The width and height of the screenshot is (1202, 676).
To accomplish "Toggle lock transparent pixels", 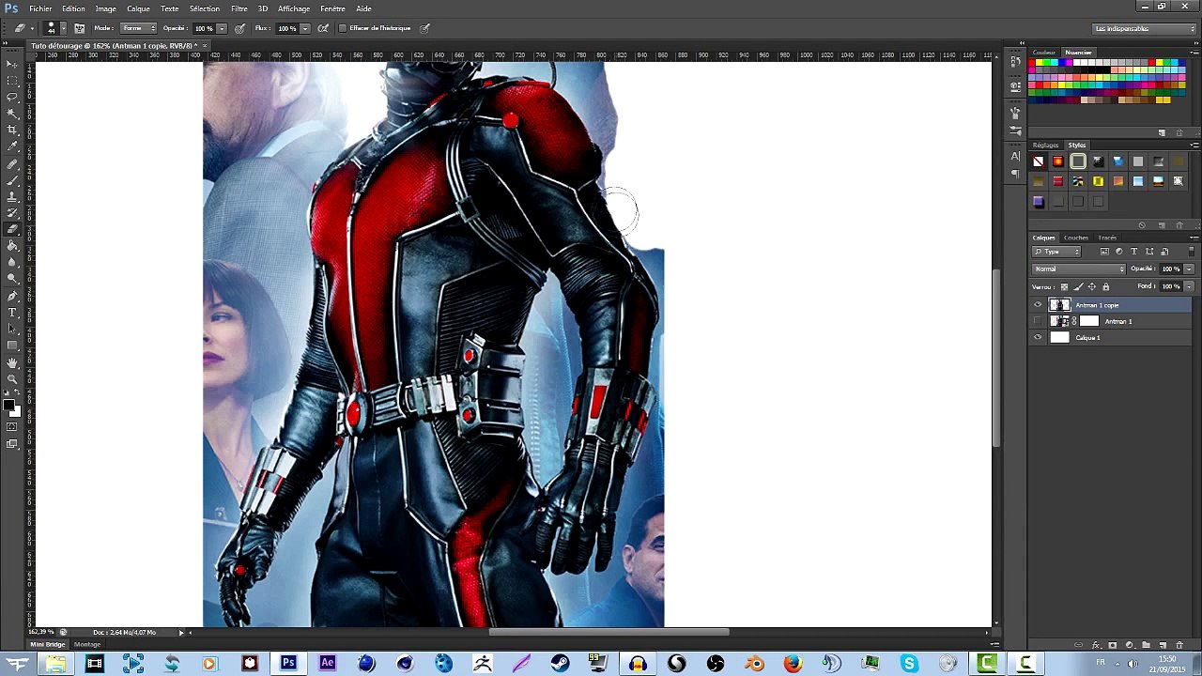I will (x=1064, y=286).
